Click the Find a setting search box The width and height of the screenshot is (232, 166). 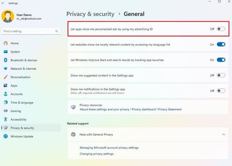(x=28, y=31)
